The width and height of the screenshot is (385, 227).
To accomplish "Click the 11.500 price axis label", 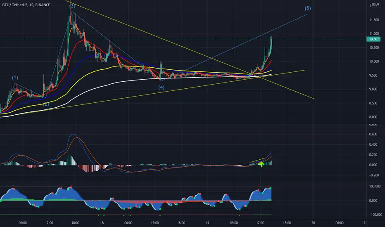I will (374, 20).
